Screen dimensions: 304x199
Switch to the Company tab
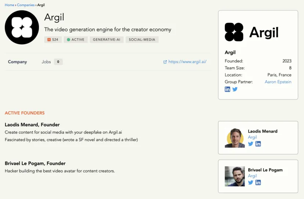(x=18, y=62)
